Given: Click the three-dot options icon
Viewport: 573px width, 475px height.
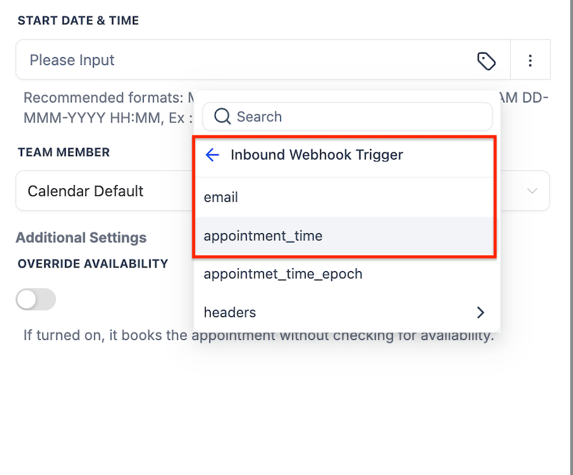Looking at the screenshot, I should [x=530, y=61].
